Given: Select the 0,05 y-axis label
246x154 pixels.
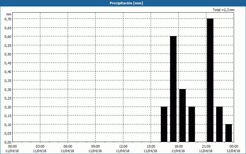Looking at the screenshot, I should click(8, 133).
